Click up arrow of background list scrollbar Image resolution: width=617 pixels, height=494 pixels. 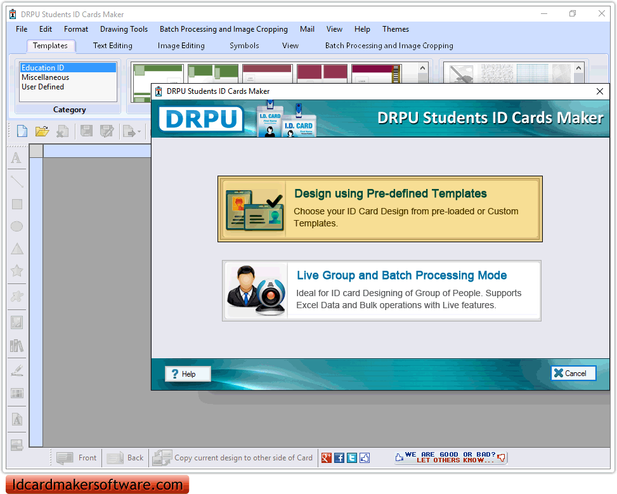coord(578,68)
